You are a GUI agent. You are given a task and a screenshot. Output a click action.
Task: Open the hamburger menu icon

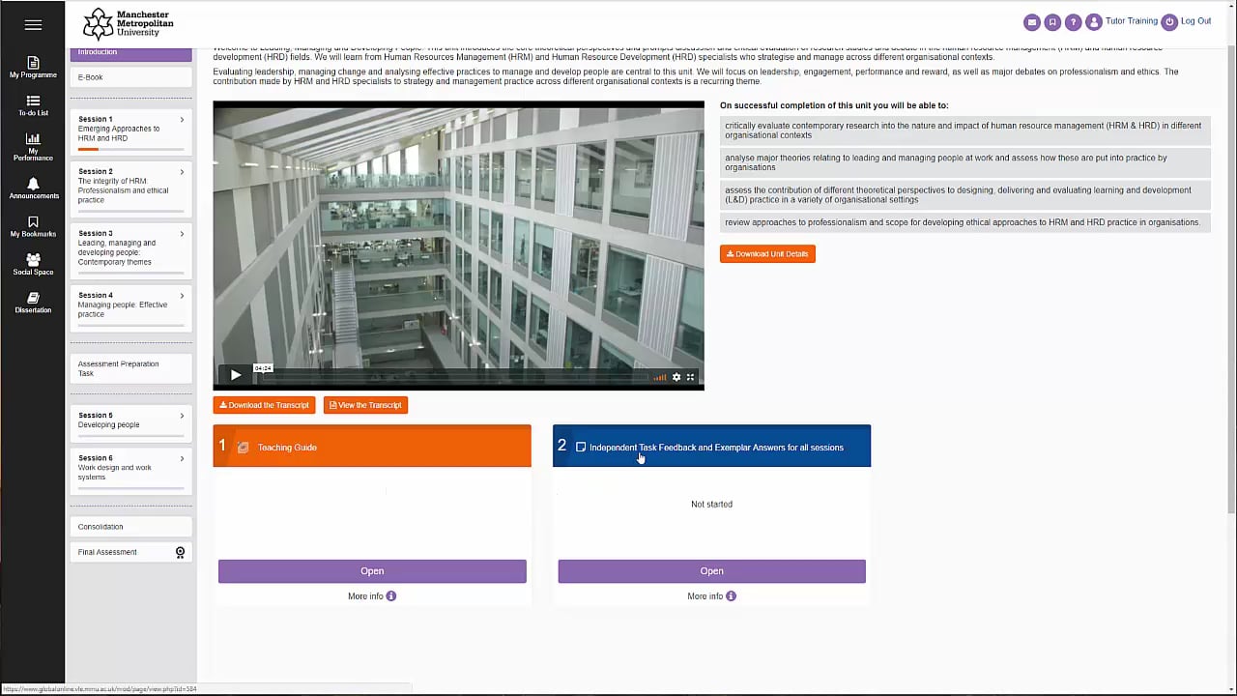(33, 25)
